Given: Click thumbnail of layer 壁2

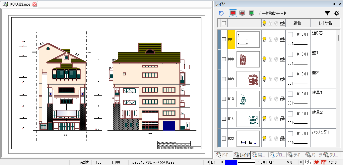Looking at the screenshot, I should click(x=248, y=79).
